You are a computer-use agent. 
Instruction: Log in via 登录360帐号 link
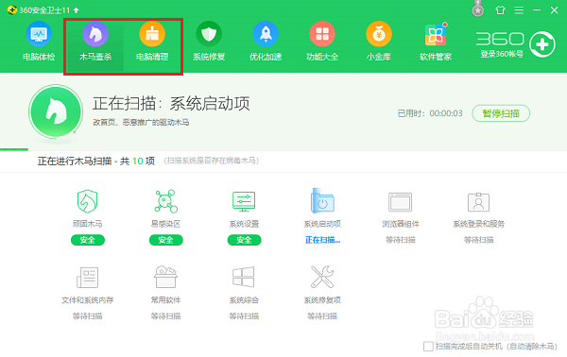point(502,54)
